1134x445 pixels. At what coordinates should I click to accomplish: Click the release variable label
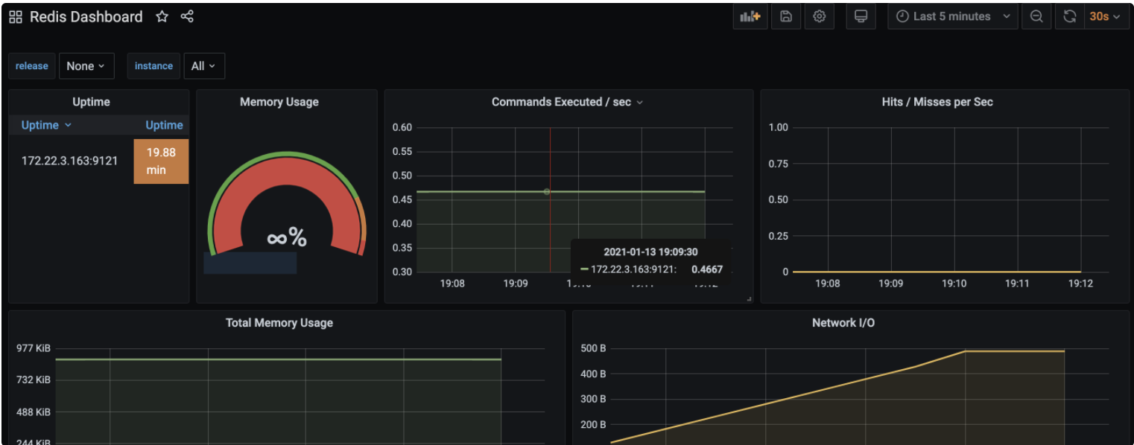pos(32,66)
